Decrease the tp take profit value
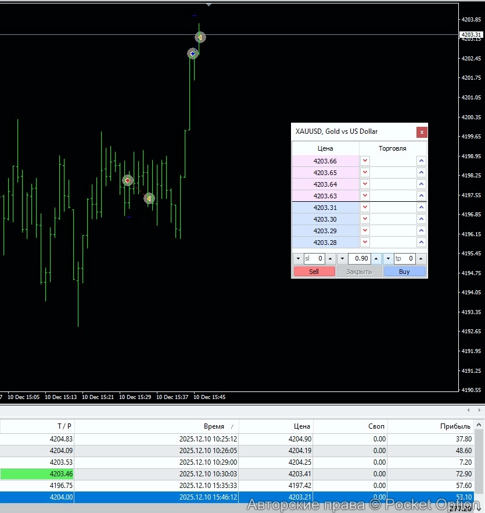485x513 pixels. coord(387,259)
